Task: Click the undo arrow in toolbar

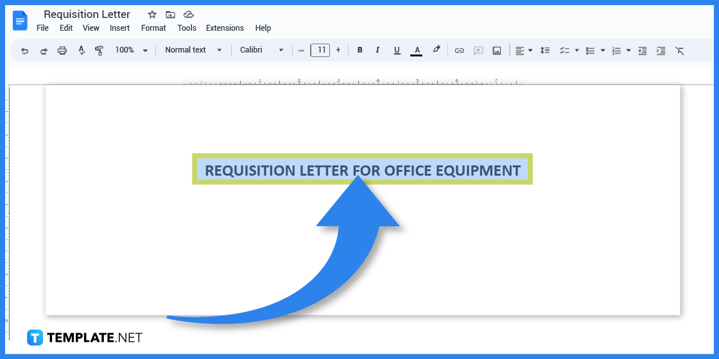Action: (25, 50)
